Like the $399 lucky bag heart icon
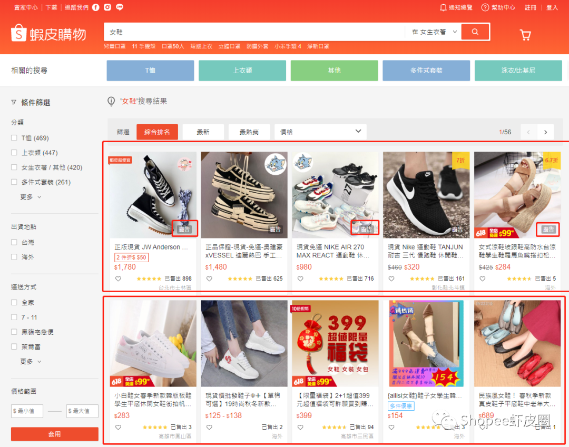 point(300,428)
